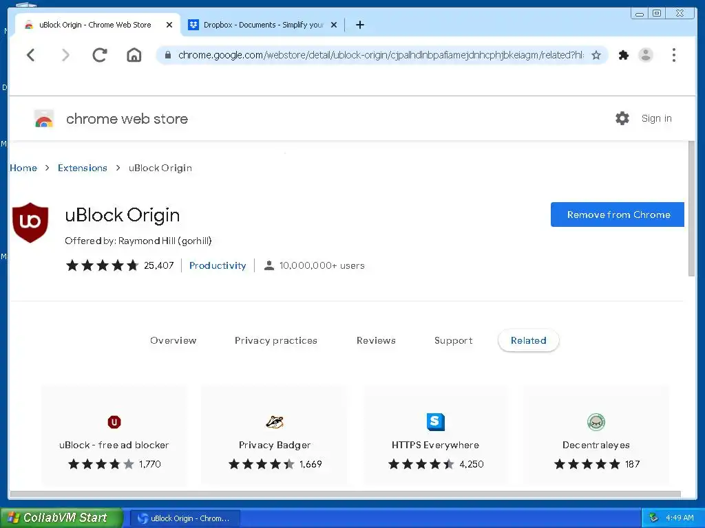Bookmark this page with the star icon
Viewport: 705px width, 528px height.
click(596, 55)
